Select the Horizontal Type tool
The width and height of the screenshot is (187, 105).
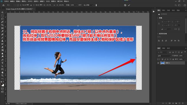click(2, 63)
